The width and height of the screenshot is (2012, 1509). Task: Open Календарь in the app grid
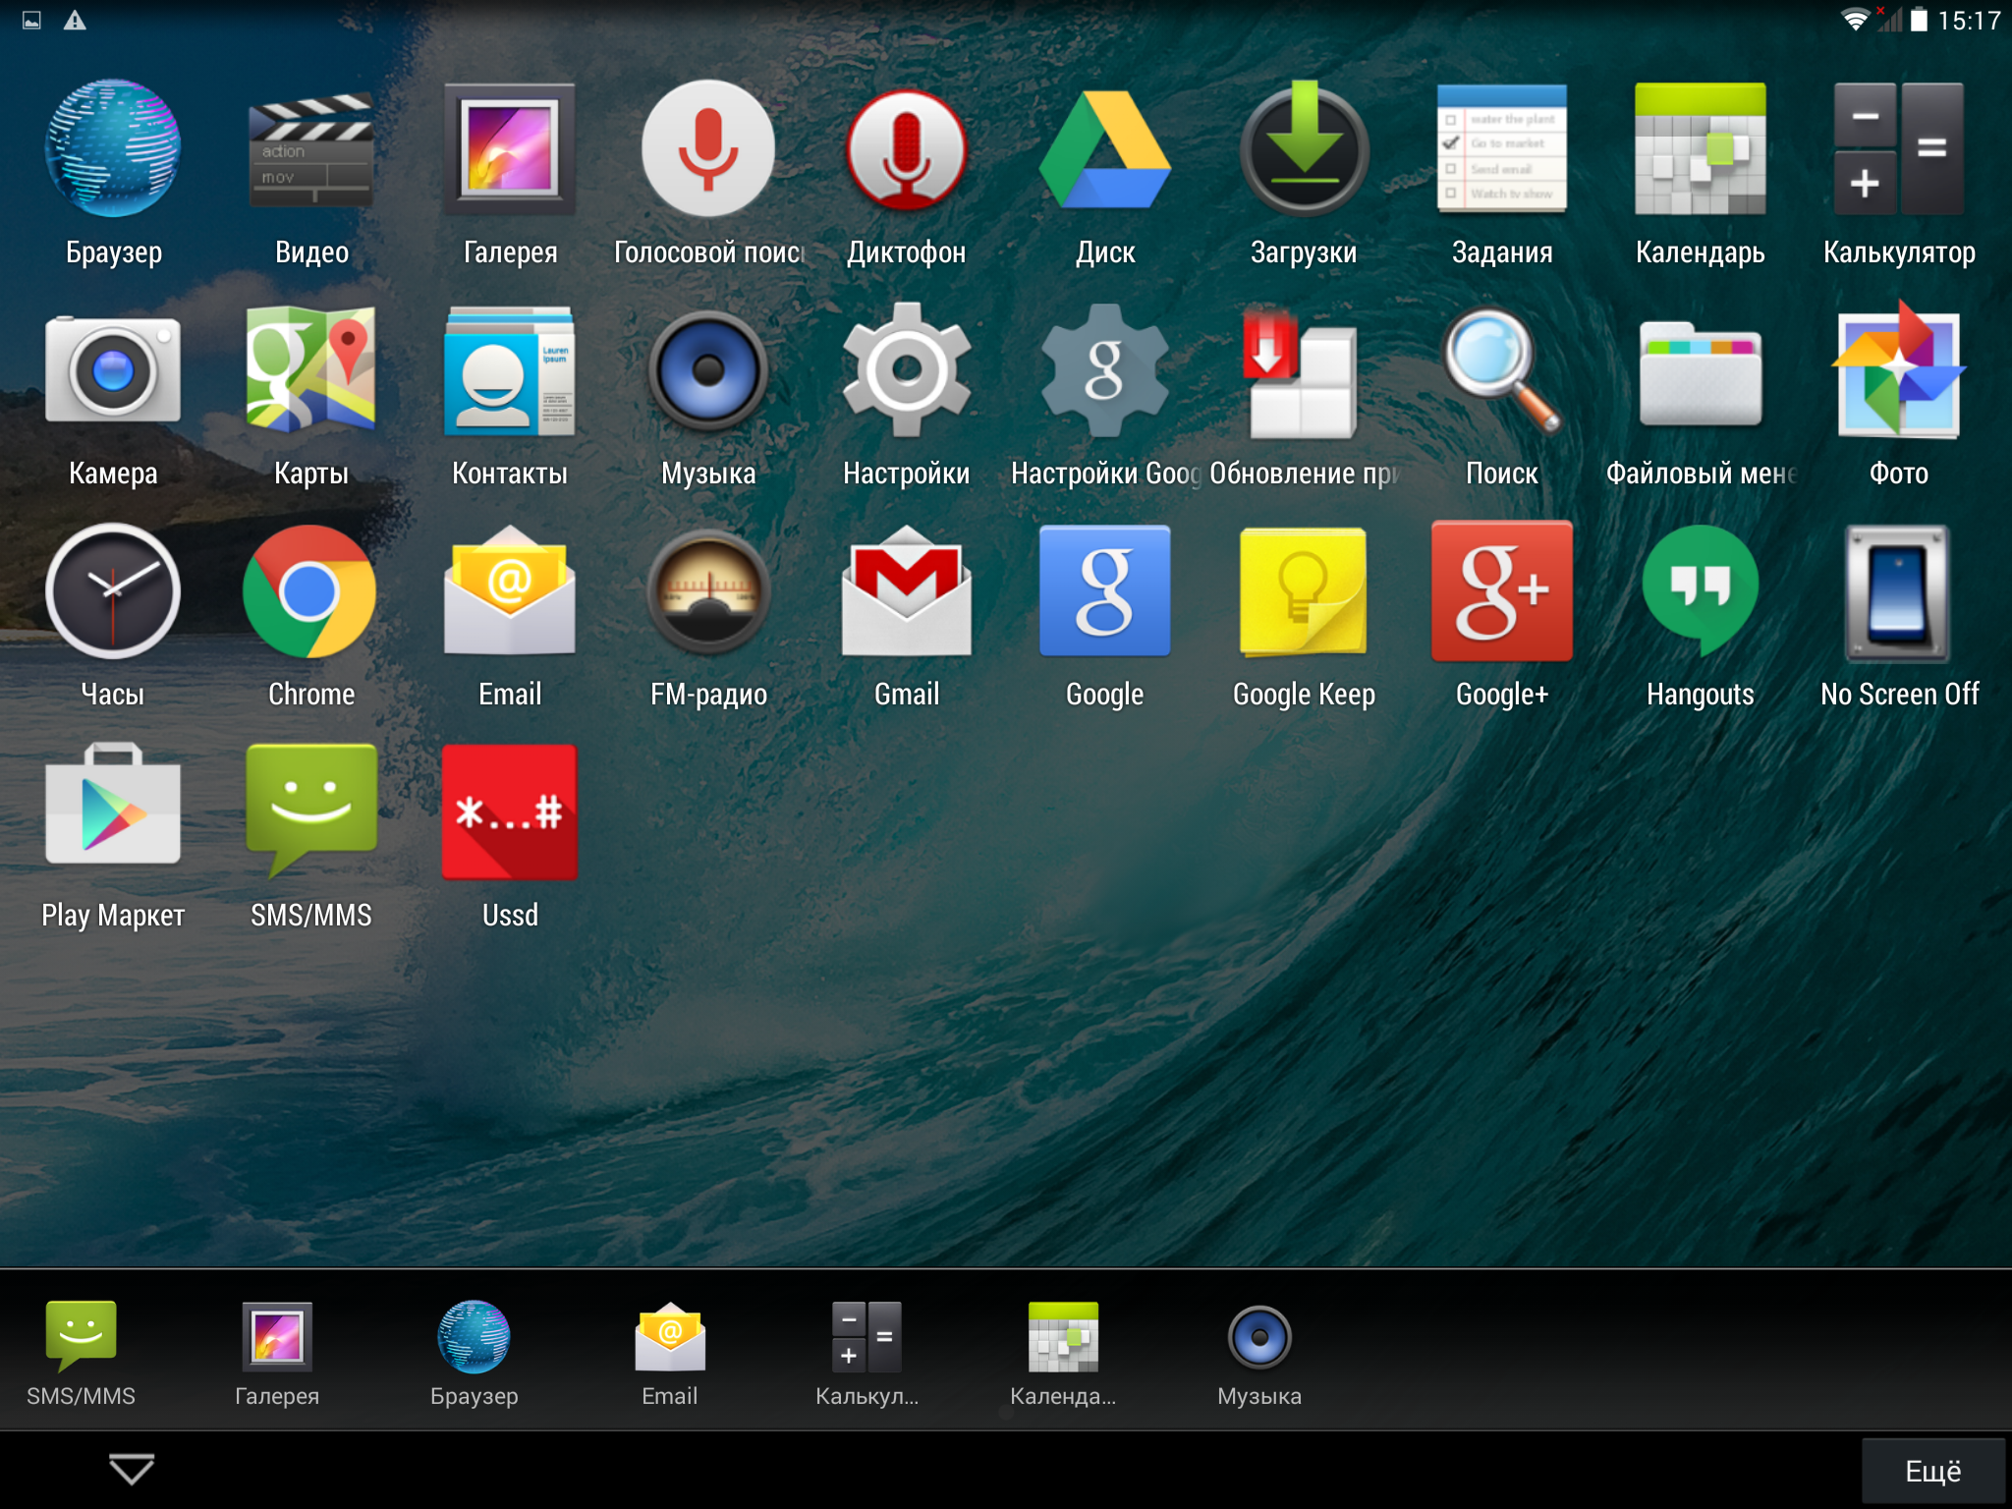1701,174
